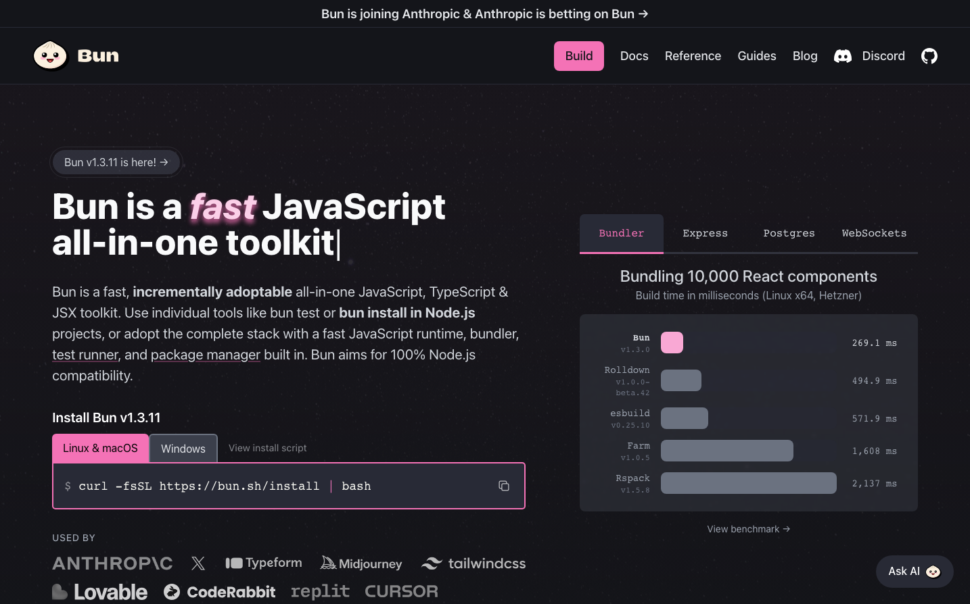Screen dimensions: 970x604
Task: Click the Typeform logo
Action: pyautogui.click(x=264, y=563)
